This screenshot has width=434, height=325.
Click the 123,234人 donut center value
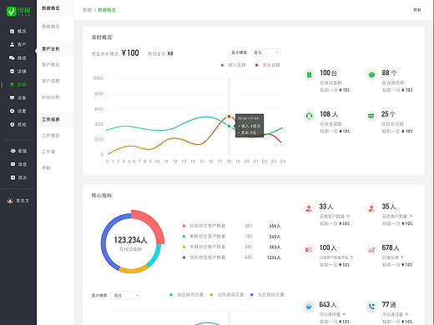coord(130,240)
